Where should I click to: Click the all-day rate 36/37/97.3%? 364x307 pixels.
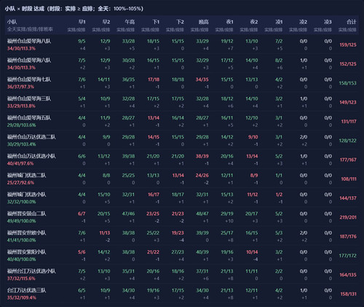click(x=20, y=87)
